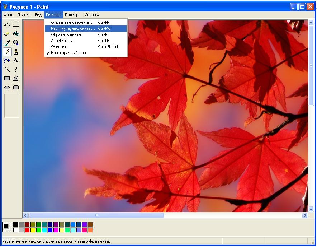Pick the red color swatch in palette

click(x=27, y=230)
